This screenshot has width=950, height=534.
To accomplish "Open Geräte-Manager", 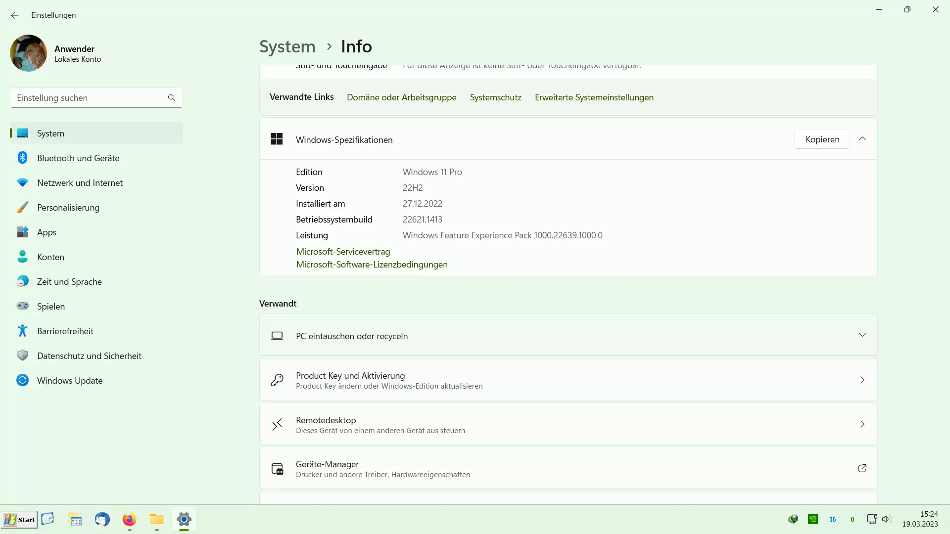I will (x=568, y=468).
